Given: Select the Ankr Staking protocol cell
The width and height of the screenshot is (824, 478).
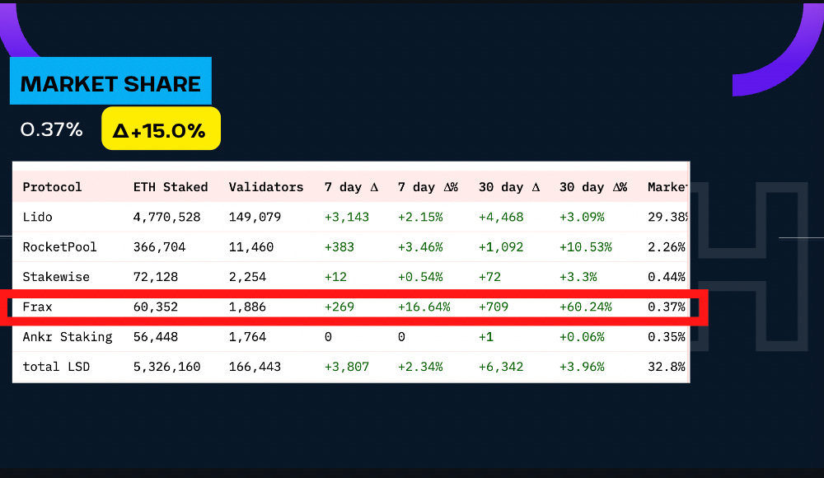Looking at the screenshot, I should point(68,337).
